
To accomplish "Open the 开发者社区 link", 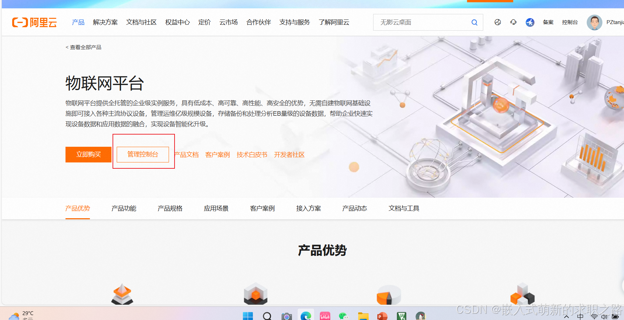I will click(x=289, y=155).
